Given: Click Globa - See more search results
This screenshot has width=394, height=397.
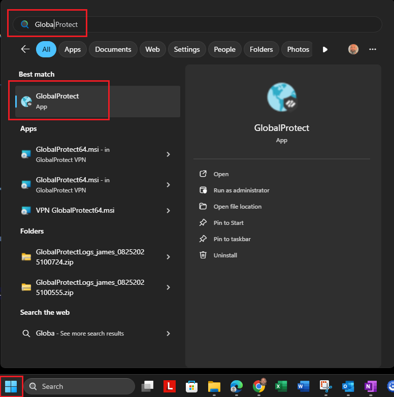Looking at the screenshot, I should coord(80,334).
